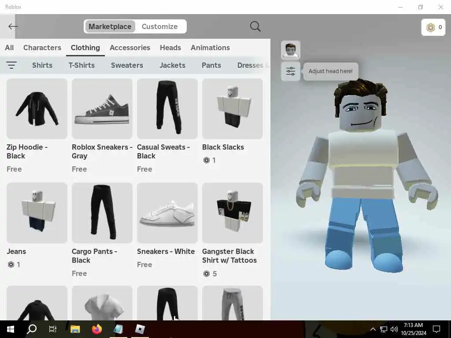Select the avatar head portrait thumbnail

tap(291, 50)
